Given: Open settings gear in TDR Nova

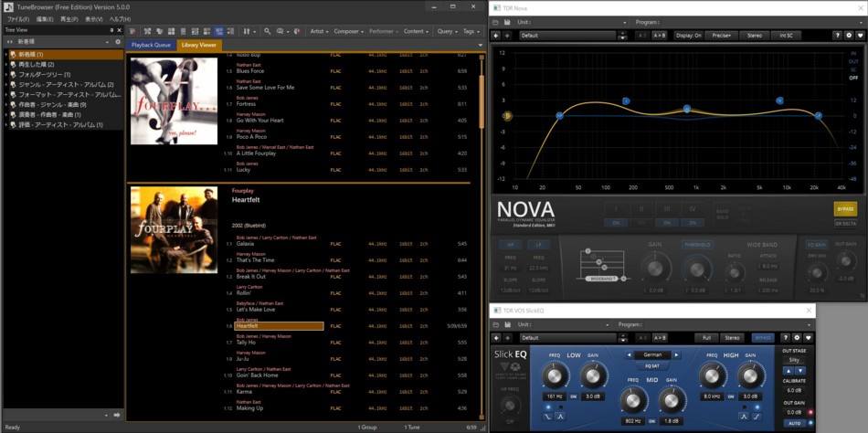Looking at the screenshot, I should click(x=849, y=36).
